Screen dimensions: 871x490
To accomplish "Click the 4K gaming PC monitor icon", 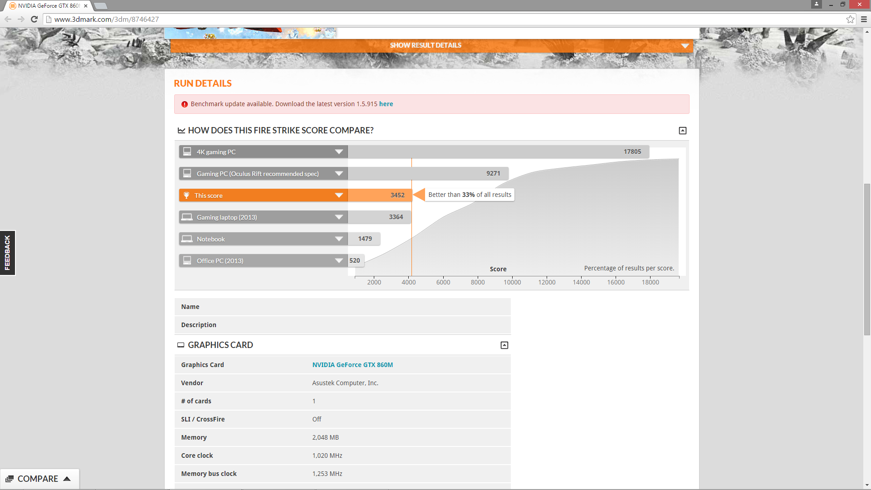I will (x=187, y=152).
